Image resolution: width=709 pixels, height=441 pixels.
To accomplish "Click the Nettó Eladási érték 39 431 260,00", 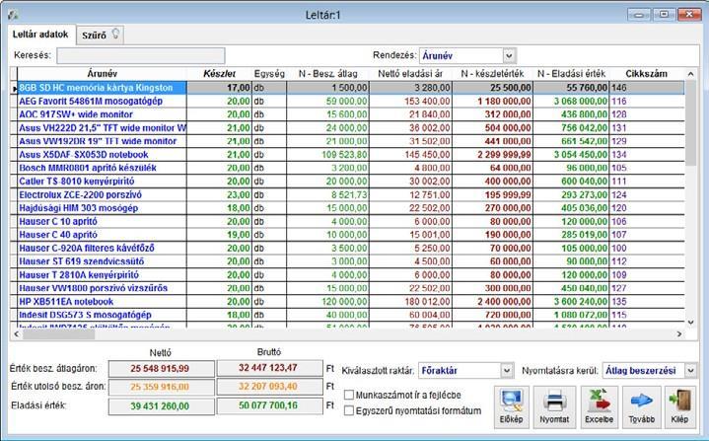I will tap(160, 406).
